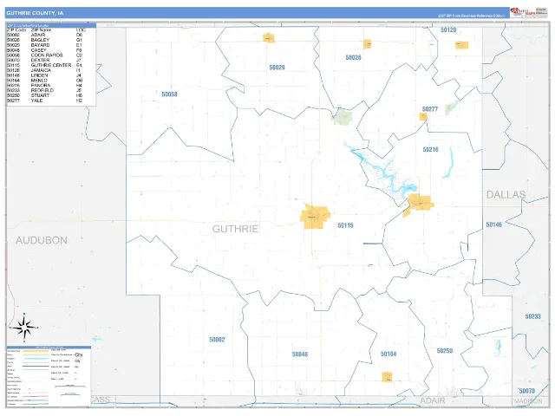Click the 50002 ZIP label on the map
Viewport: 555px width, 416px height.
pos(217,340)
